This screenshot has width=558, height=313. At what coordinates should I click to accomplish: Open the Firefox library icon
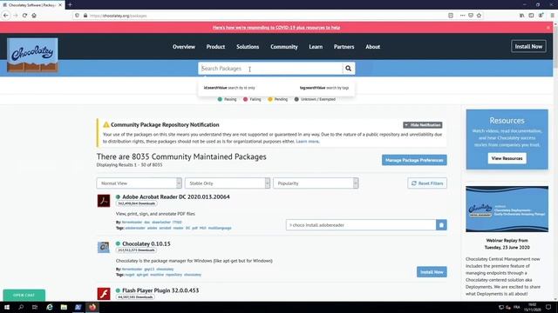pyautogui.click(x=521, y=16)
